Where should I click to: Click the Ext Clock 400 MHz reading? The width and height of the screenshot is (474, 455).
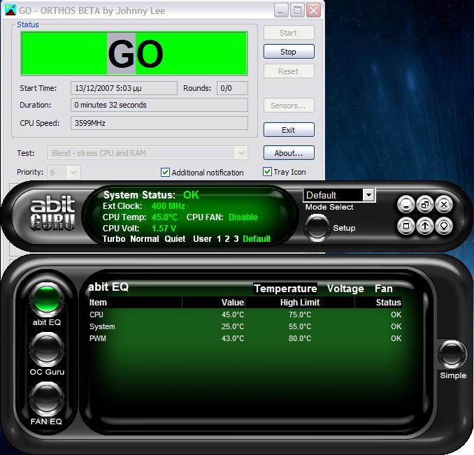click(168, 206)
